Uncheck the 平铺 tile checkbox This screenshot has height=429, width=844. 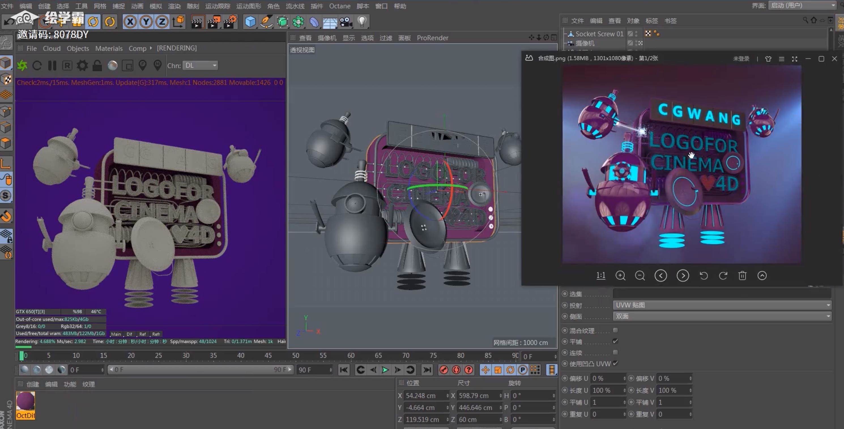615,341
